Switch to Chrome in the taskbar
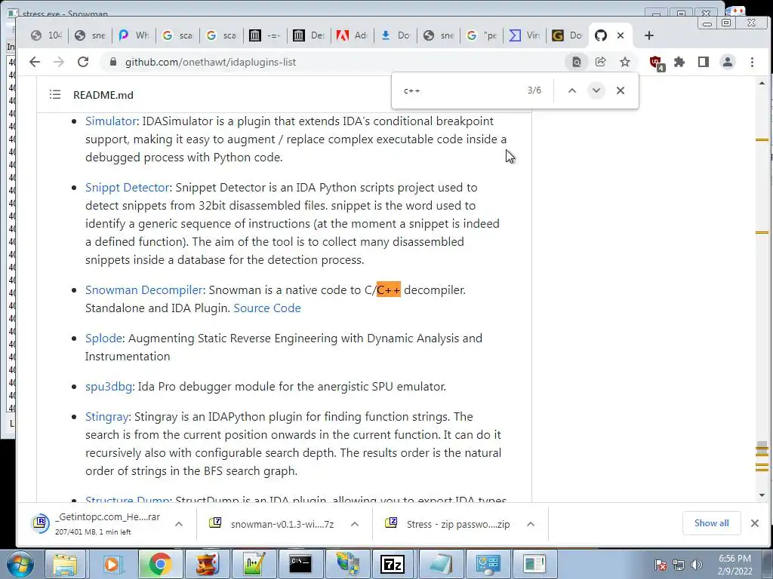The height and width of the screenshot is (579, 773). pyautogui.click(x=159, y=564)
